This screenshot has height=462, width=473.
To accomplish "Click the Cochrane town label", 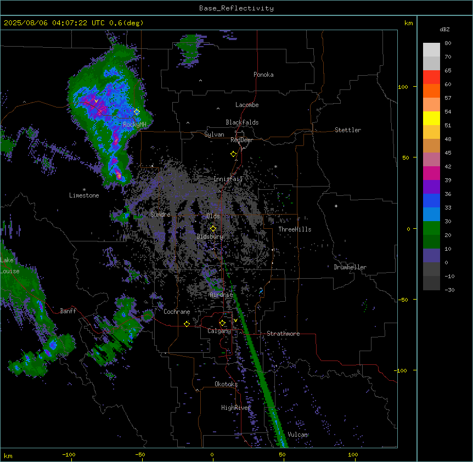I will click(x=177, y=312).
